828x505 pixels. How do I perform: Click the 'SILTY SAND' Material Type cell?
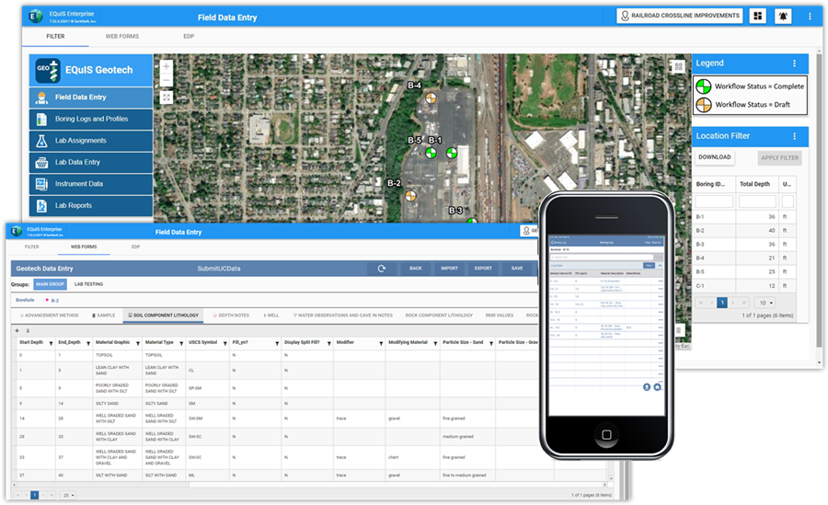(x=163, y=404)
